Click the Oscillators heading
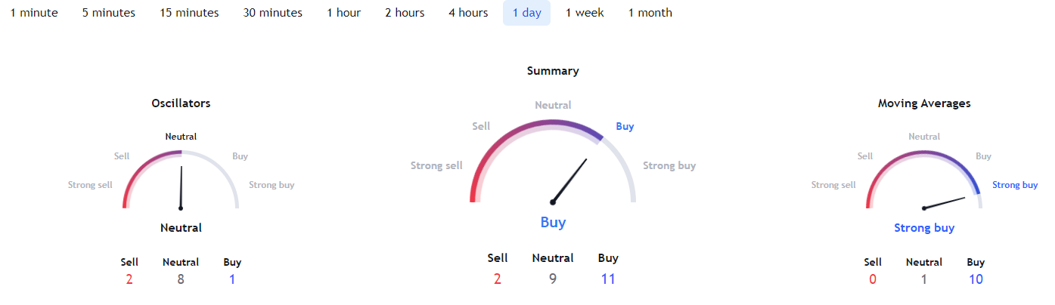 coord(181,103)
